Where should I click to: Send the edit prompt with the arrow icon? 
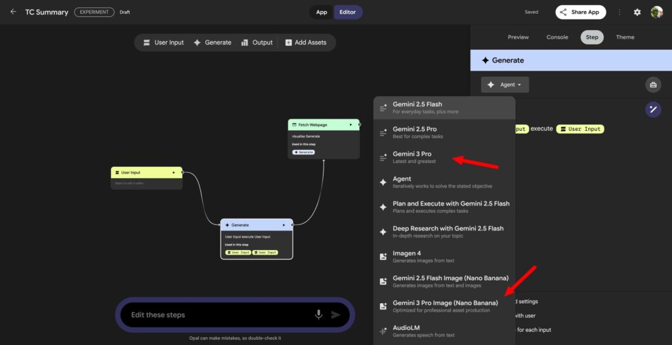click(335, 315)
